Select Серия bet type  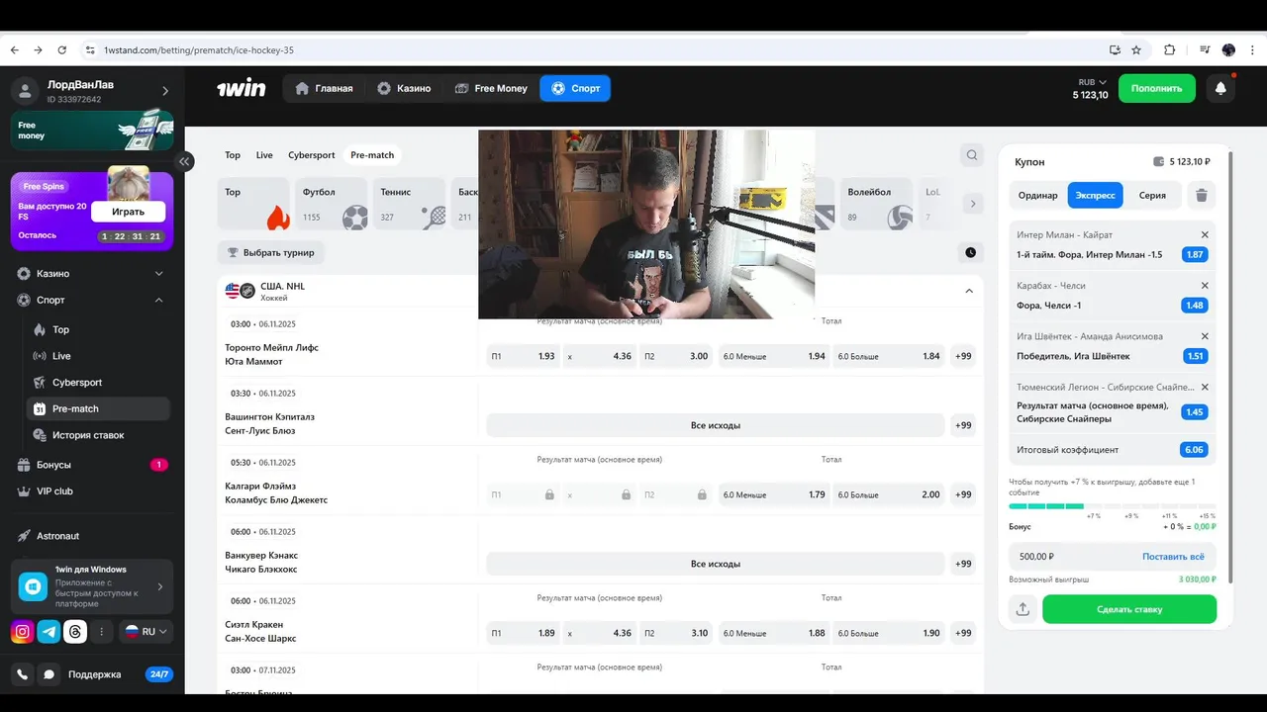[x=1152, y=195]
